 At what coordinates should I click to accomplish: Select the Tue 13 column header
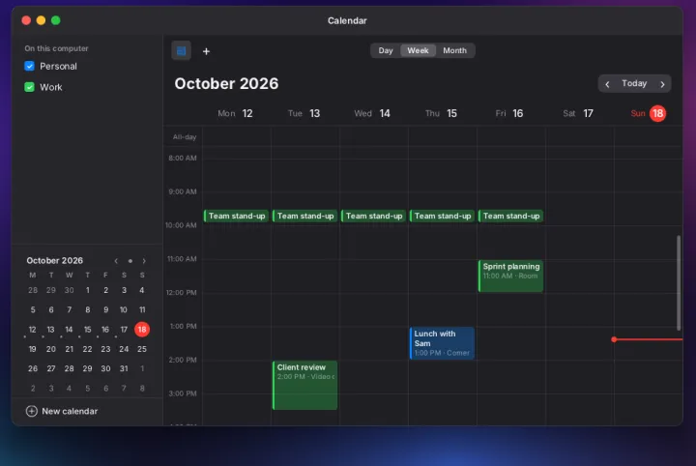coord(304,114)
